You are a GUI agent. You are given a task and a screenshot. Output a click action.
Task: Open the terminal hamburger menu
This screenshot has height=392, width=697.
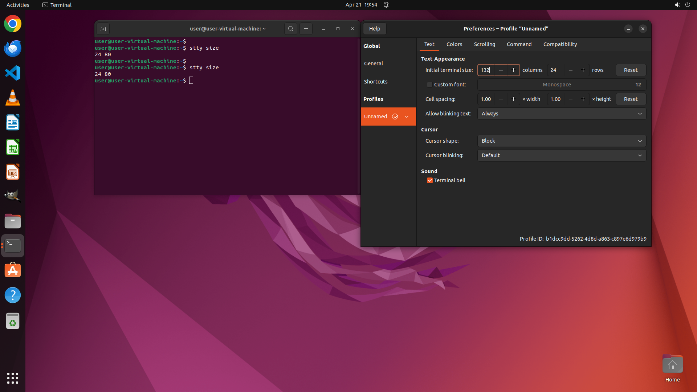[306, 29]
